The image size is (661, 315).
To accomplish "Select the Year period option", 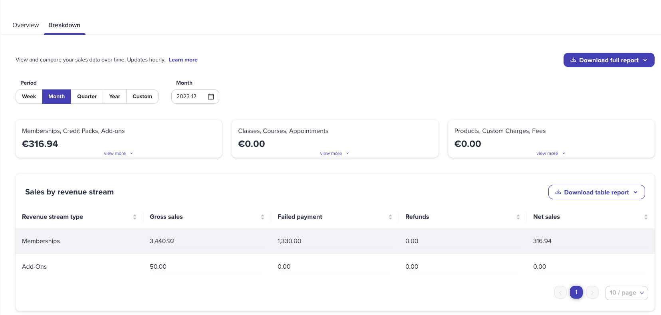I will (115, 97).
